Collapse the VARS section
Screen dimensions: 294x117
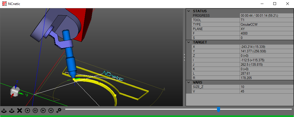point(189,82)
